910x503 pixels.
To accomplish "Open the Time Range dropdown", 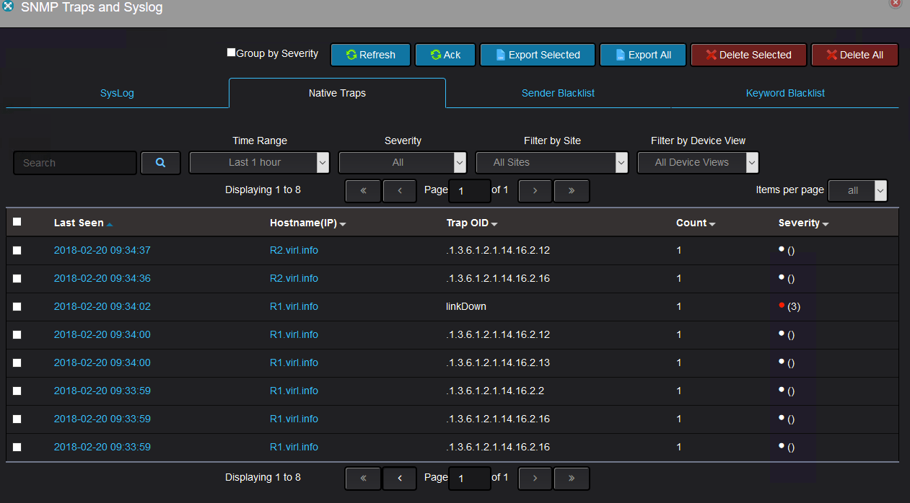I will [x=258, y=162].
